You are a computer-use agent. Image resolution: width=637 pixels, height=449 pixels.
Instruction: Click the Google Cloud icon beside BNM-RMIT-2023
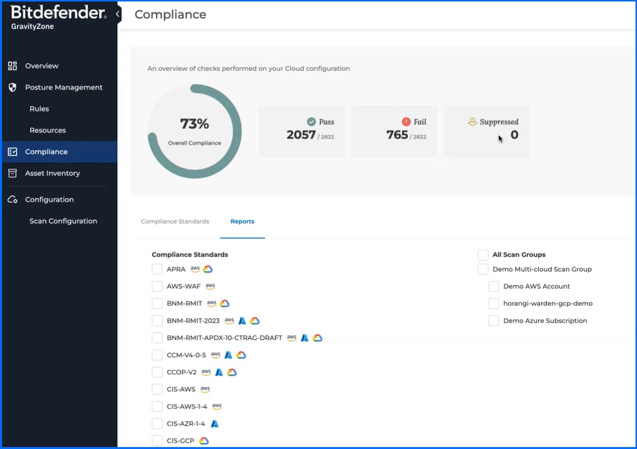click(x=254, y=321)
